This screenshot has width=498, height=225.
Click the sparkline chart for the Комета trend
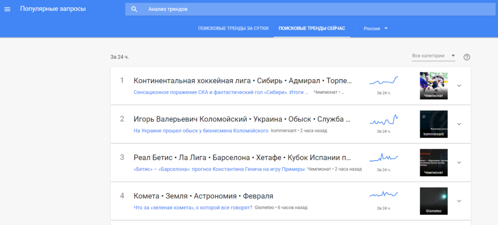click(x=384, y=194)
